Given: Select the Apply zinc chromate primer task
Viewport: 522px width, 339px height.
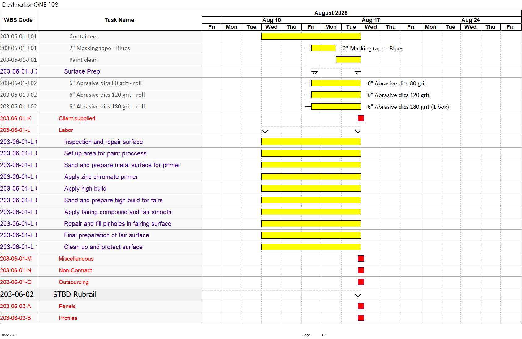Looking at the screenshot, I should [x=101, y=177].
